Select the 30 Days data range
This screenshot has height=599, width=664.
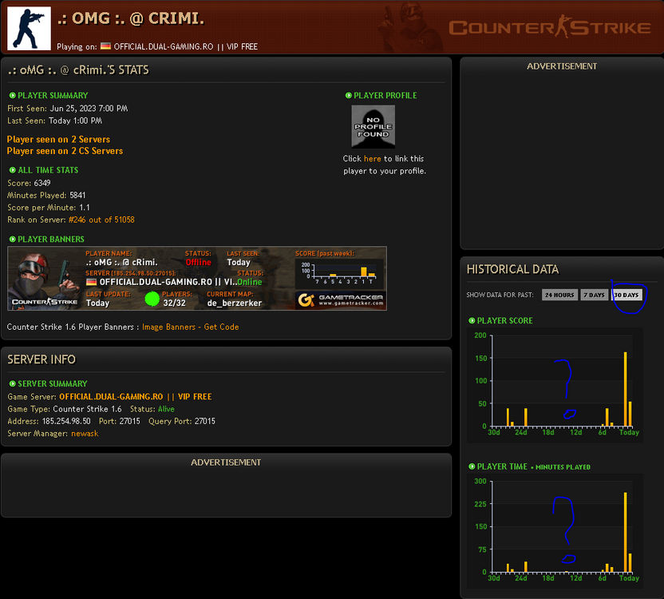[626, 295]
